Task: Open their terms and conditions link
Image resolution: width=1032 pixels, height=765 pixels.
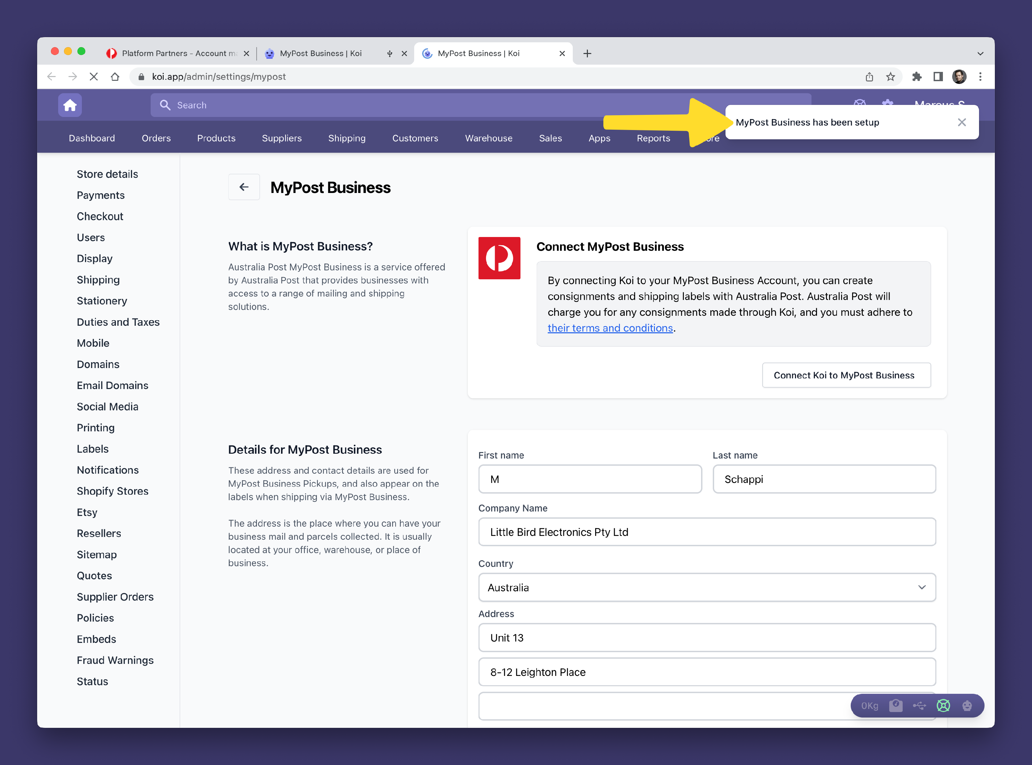Action: click(x=610, y=328)
